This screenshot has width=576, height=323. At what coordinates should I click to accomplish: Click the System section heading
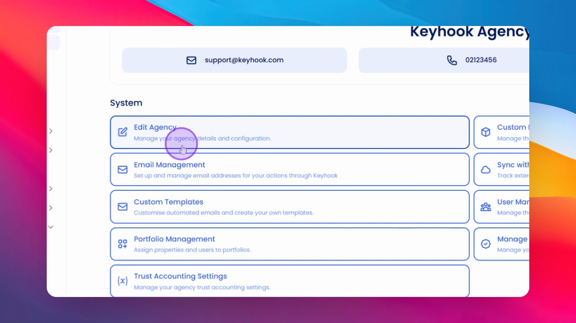click(x=126, y=103)
